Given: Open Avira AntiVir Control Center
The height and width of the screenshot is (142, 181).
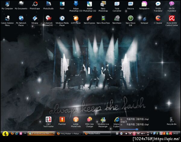Looking at the screenshot, I should coord(172,21).
